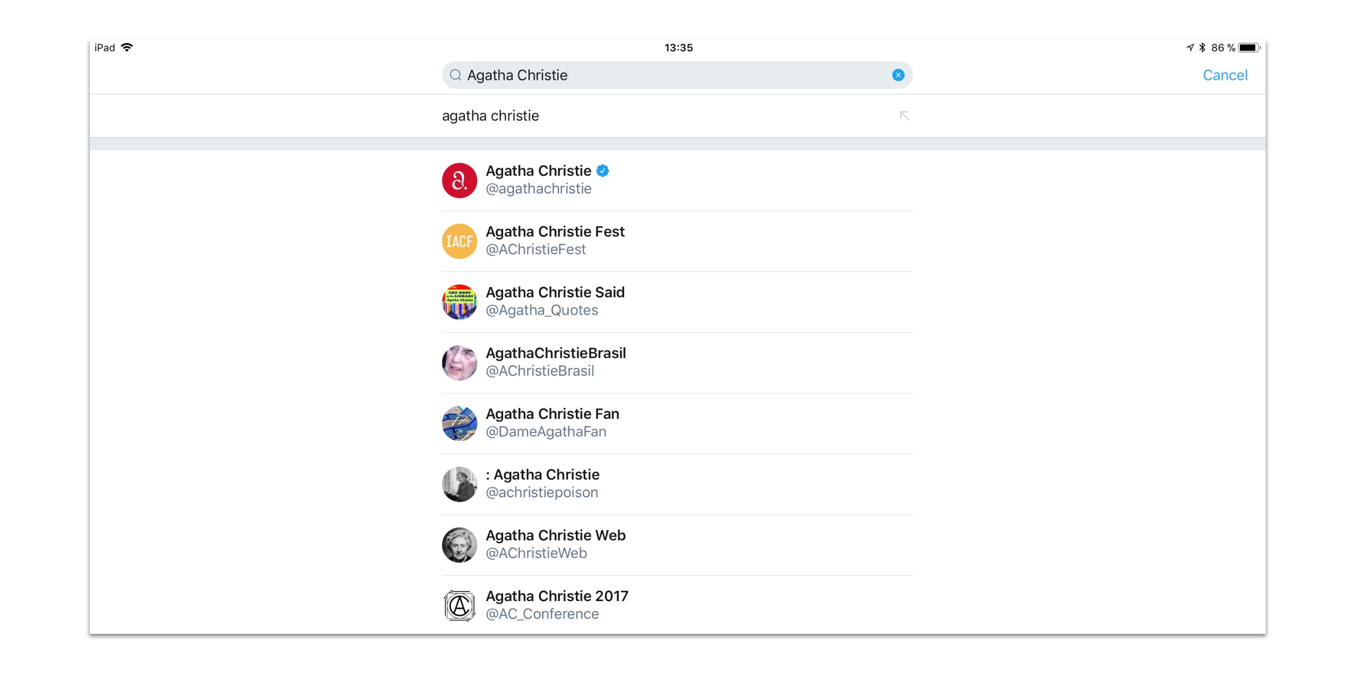Open the @agathachristie account result
Screen dimensions: 1355x685
click(x=677, y=181)
